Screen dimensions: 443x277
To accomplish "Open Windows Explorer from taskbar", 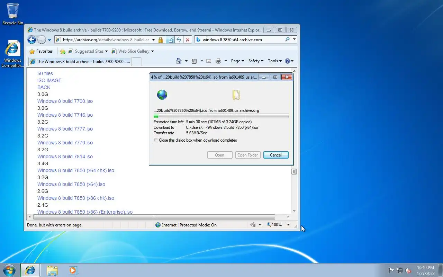I will coord(52,270).
